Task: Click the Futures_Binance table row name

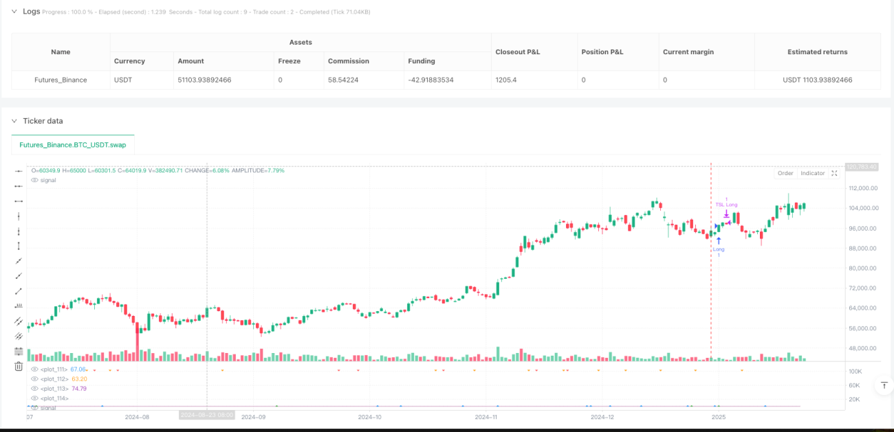Action: coord(61,80)
